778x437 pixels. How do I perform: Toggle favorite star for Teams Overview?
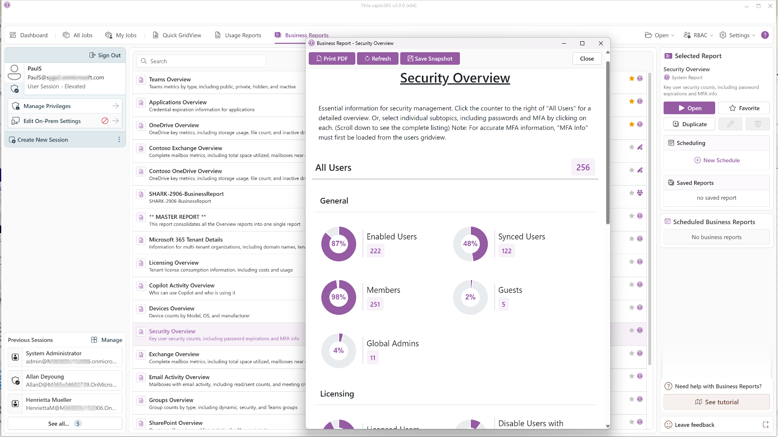tap(631, 78)
